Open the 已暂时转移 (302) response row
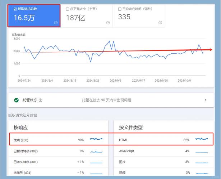The image size is (221, 179). 58,151
